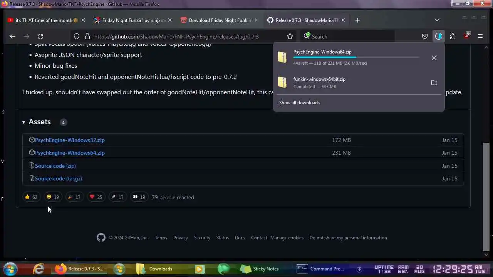Open Show all downloads
The width and height of the screenshot is (493, 277).
[x=299, y=103]
